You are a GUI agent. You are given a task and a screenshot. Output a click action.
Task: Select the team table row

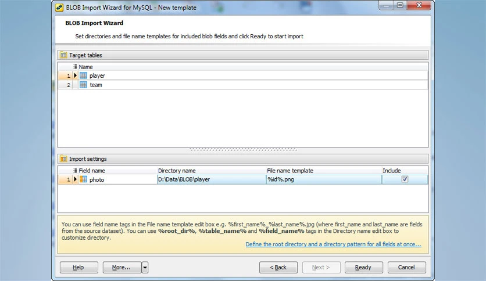tap(242, 85)
